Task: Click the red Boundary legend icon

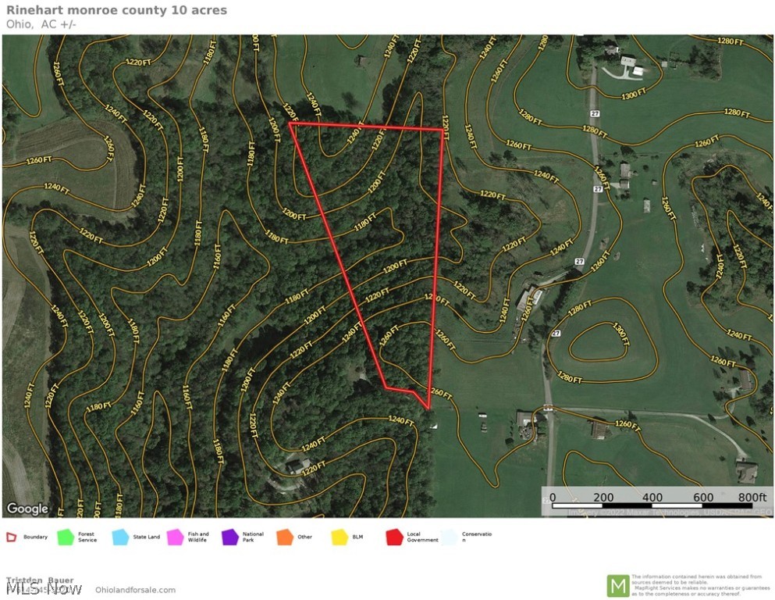Action: point(12,537)
